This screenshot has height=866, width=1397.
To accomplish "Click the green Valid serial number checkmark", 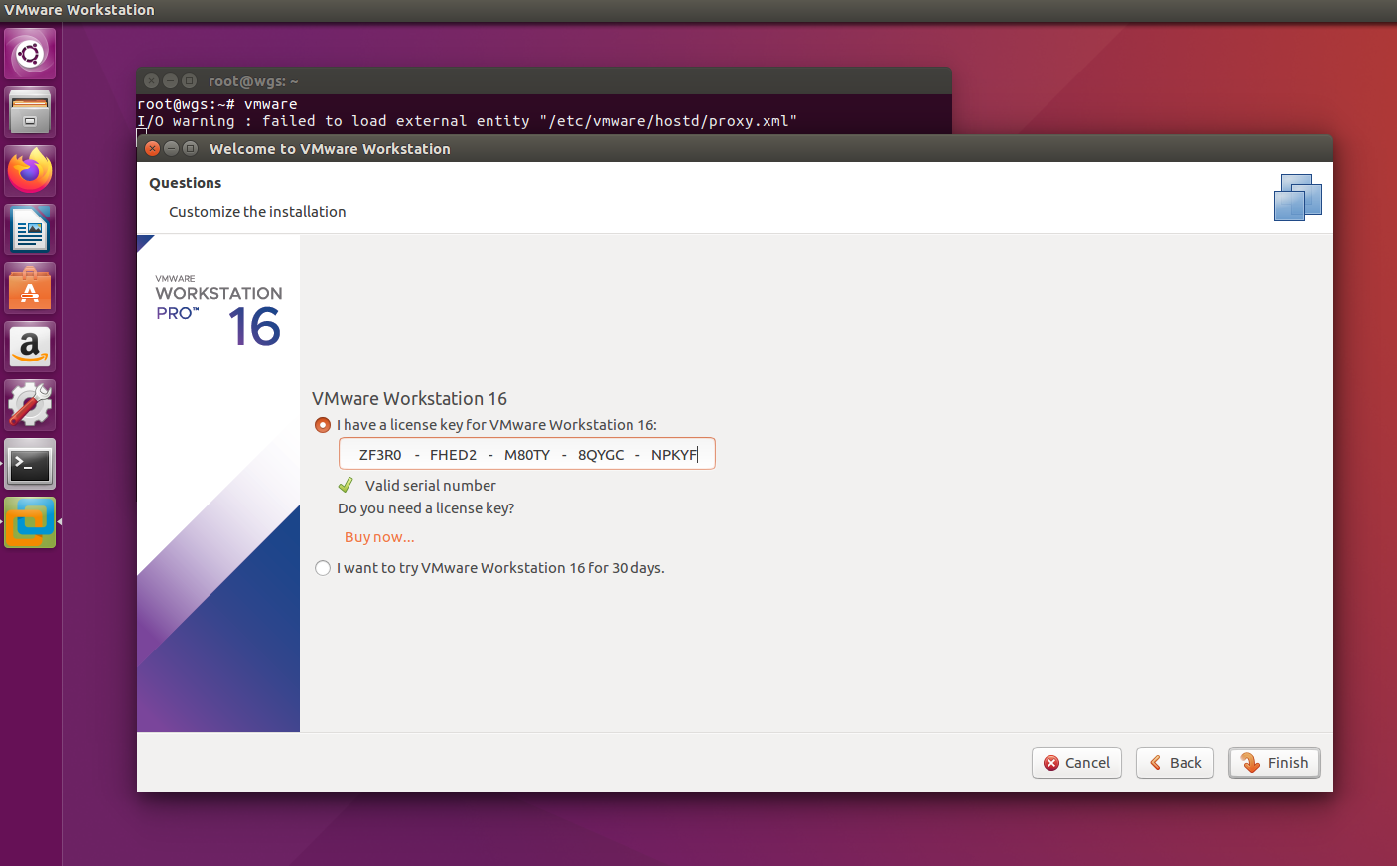I will point(346,485).
